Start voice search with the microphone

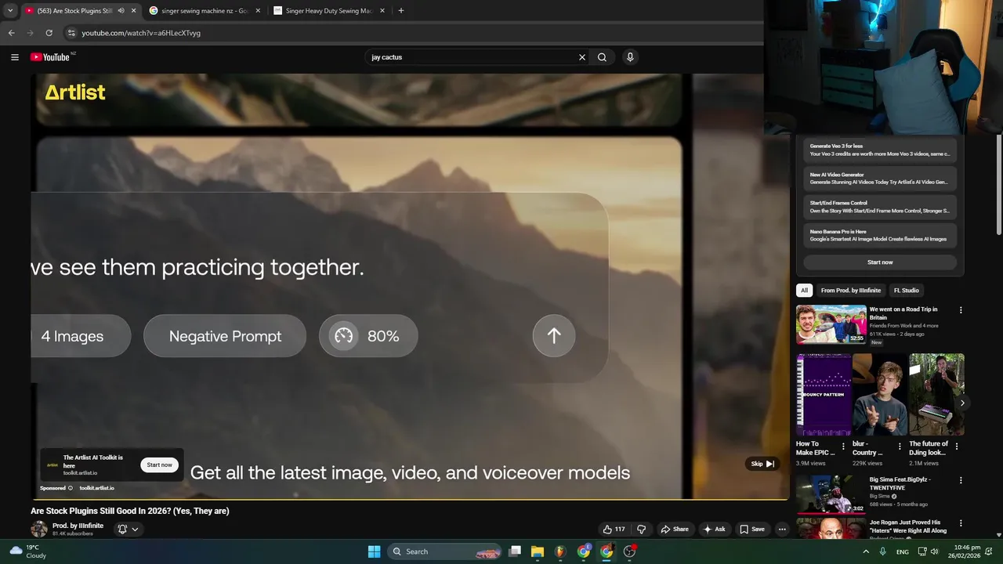[630, 57]
